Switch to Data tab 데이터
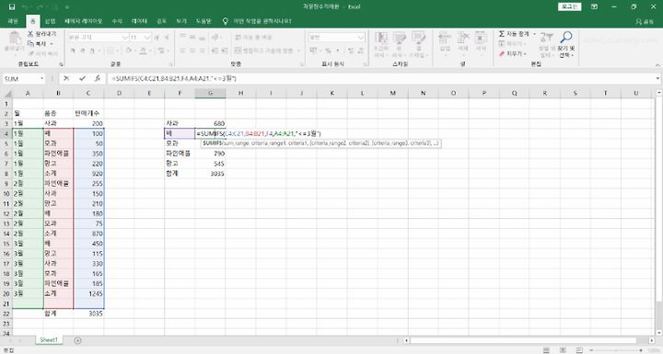This screenshot has width=663, height=354. pos(139,21)
